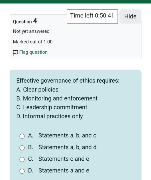Hide the quiz timer
The image size is (151, 180).
tap(130, 17)
